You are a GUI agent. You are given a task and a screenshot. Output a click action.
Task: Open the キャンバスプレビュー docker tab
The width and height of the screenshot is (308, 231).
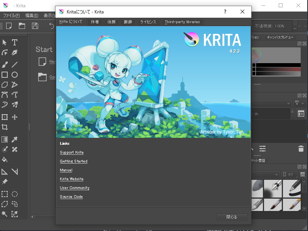pos(280,37)
